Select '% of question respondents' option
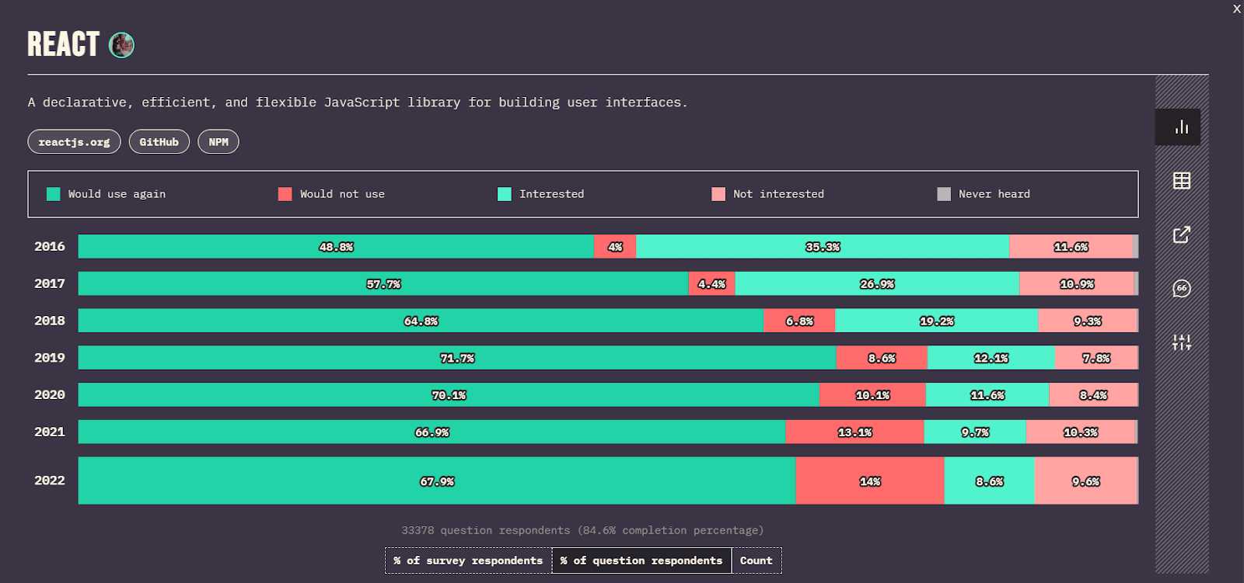The width and height of the screenshot is (1244, 583). pyautogui.click(x=641, y=560)
